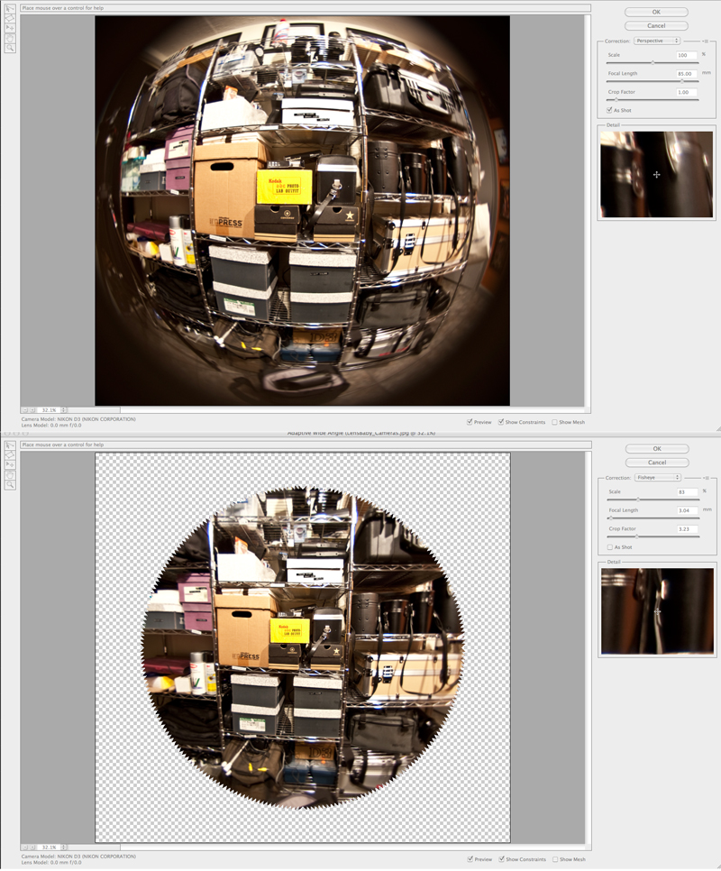Uncheck As Shot in the Perspective dialog
Image resolution: width=721 pixels, height=871 pixels.
(609, 110)
